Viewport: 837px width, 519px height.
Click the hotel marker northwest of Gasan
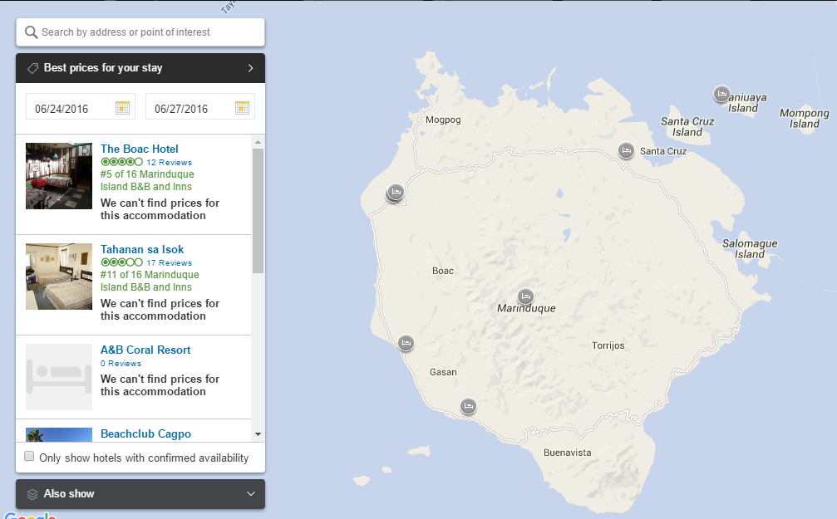406,343
